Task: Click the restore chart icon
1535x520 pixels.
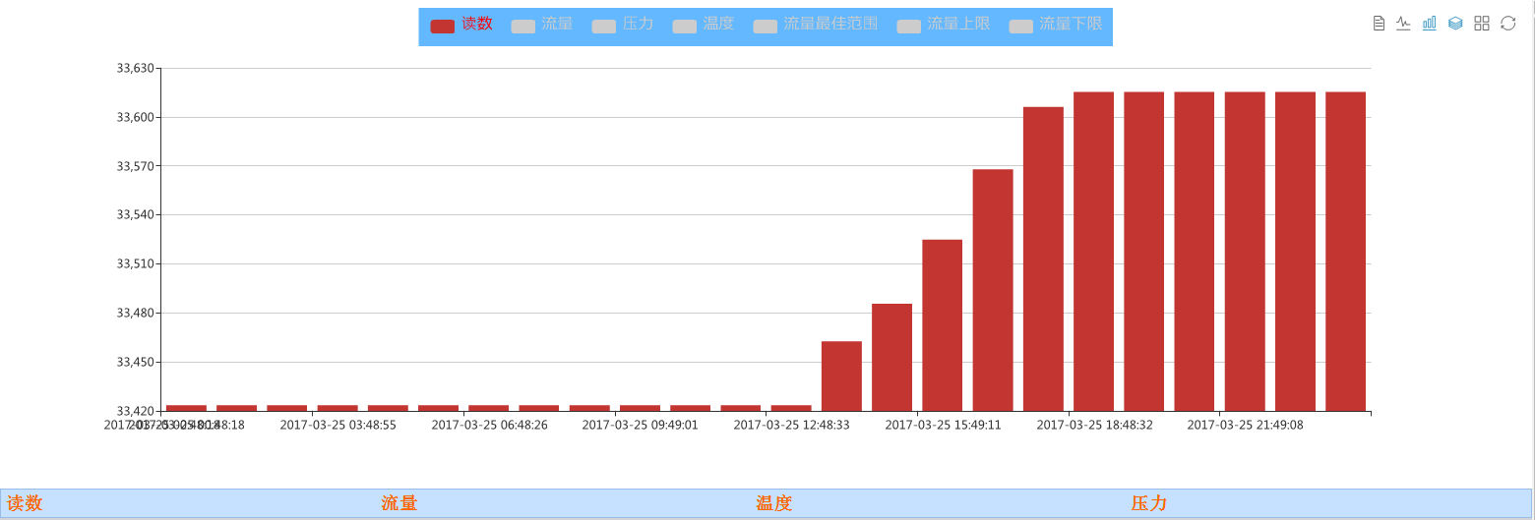Action: pos(1507,24)
